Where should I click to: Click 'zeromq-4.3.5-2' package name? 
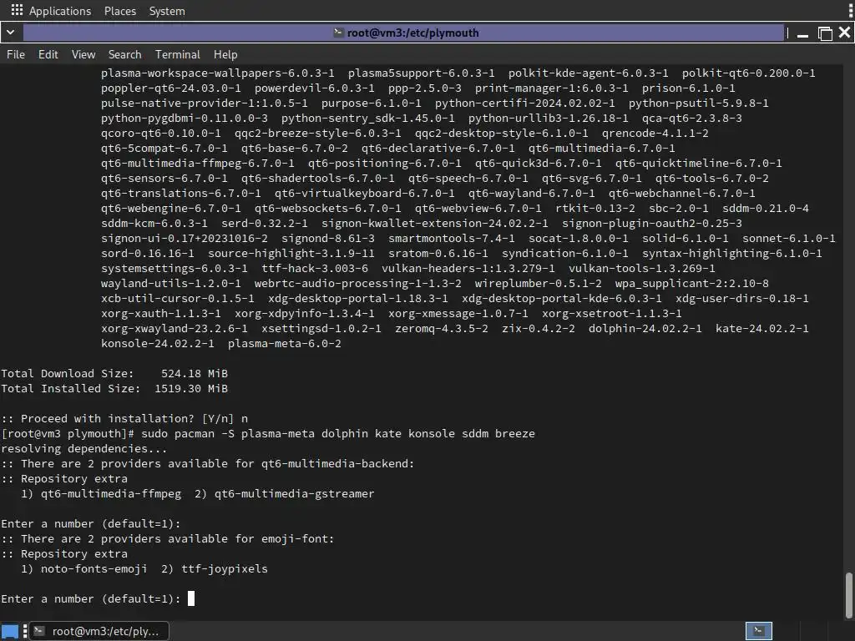tap(442, 329)
